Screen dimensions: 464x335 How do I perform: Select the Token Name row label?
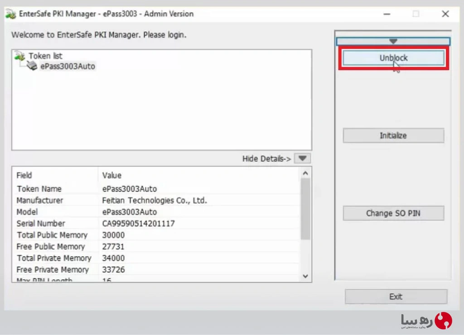tap(39, 189)
